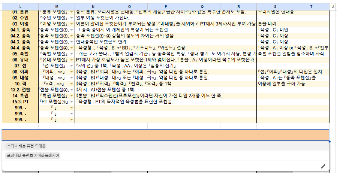337x173 pixels.
Task: Select column R header
Action: (x=238, y=7)
